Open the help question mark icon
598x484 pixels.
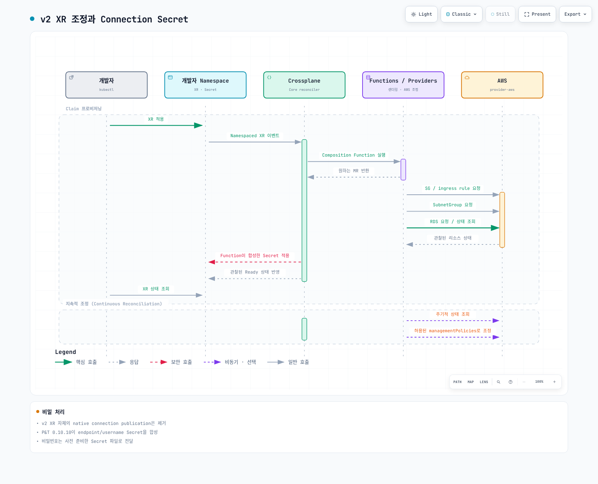pos(511,382)
